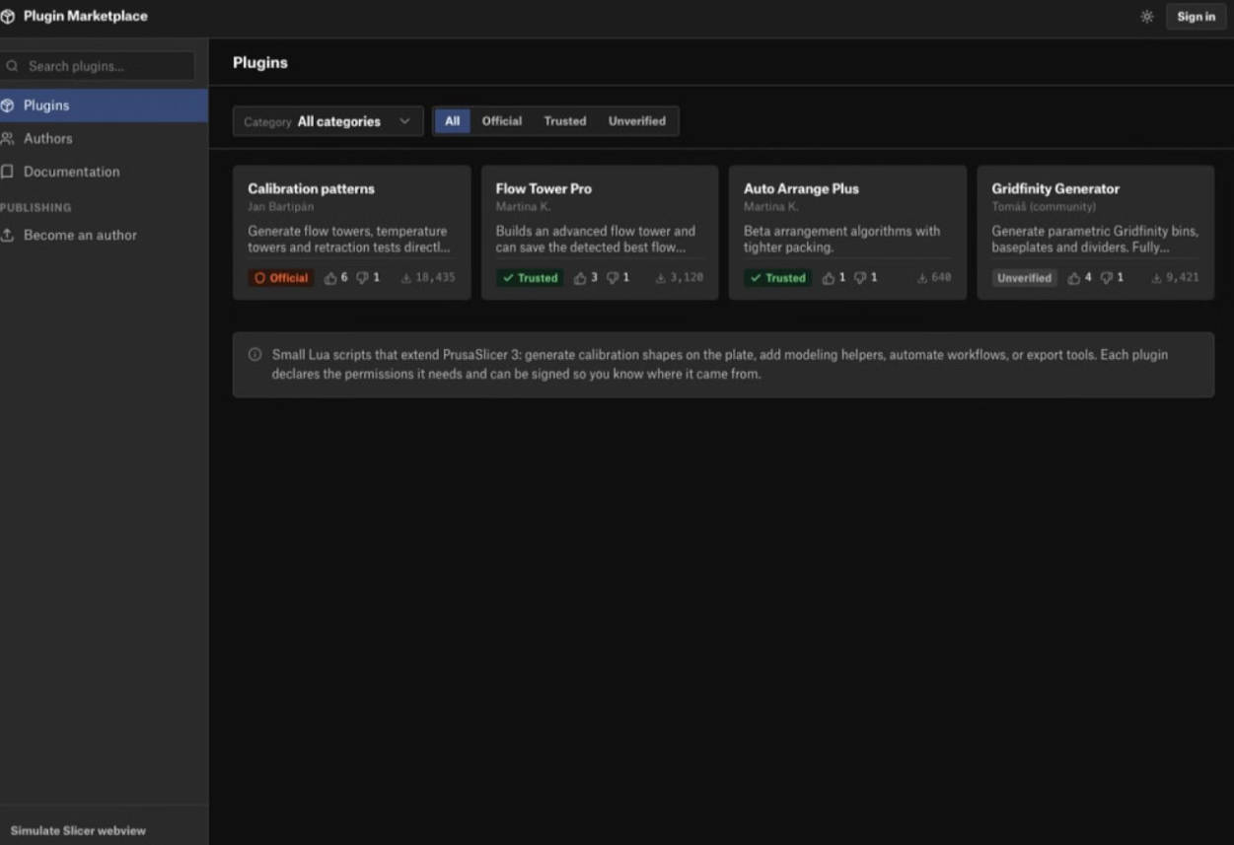The image size is (1234, 845).
Task: Click the Trusted badge on Auto Arrange Plus
Action: click(x=777, y=278)
